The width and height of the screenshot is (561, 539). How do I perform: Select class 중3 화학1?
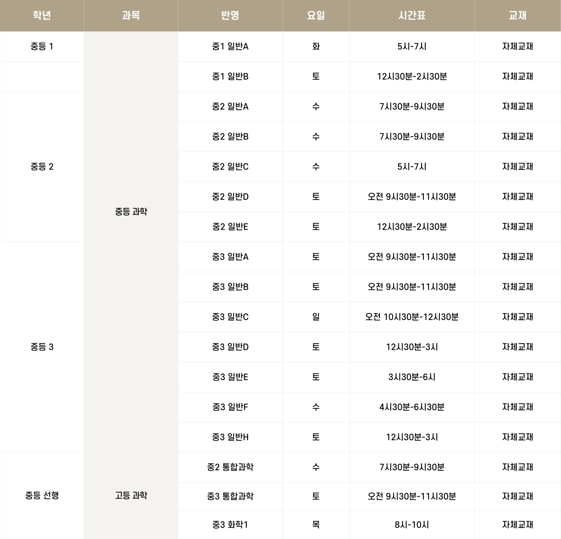(230, 525)
